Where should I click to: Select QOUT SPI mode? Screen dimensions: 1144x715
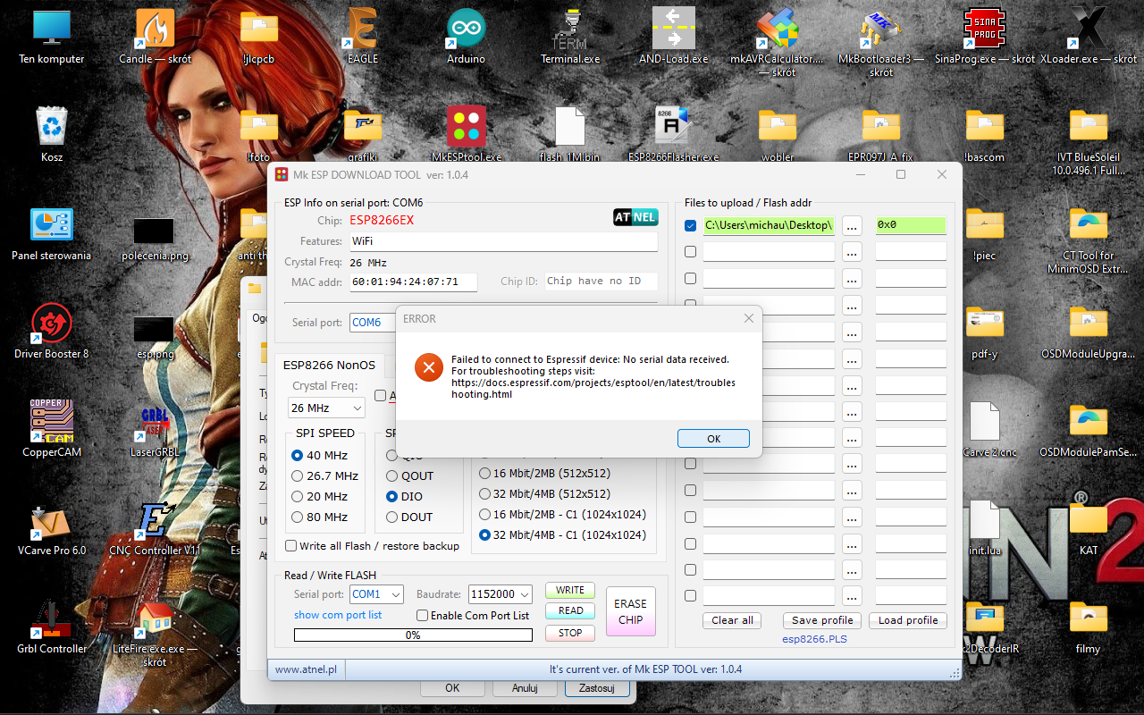pos(409,476)
